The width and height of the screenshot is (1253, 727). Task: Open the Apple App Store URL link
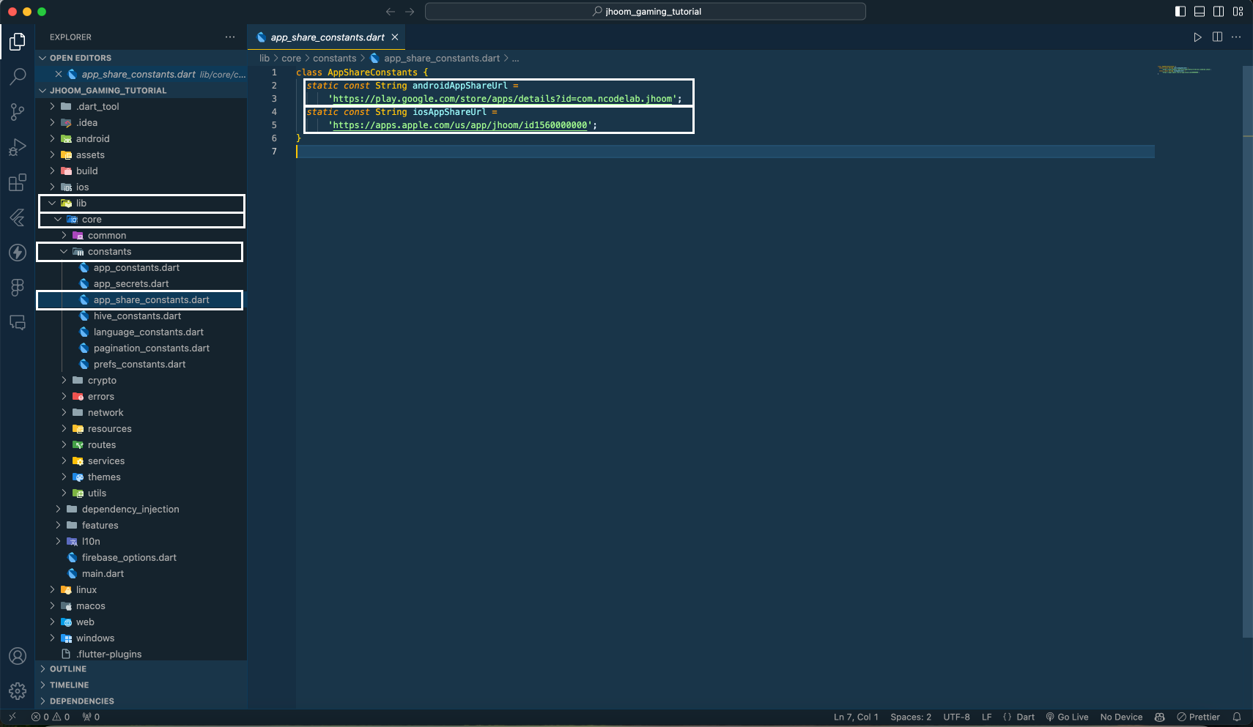tap(460, 125)
